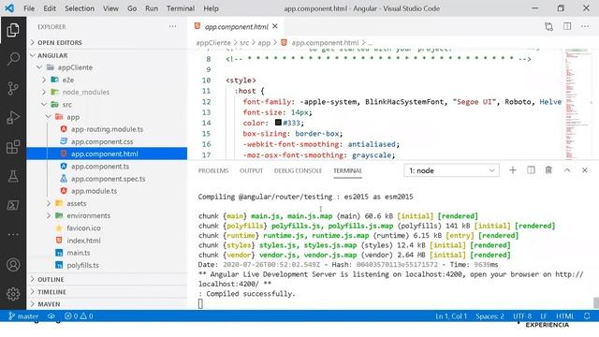The width and height of the screenshot is (599, 337).
Task: Switch to the PROBLEMS panel tab
Action: pos(213,170)
